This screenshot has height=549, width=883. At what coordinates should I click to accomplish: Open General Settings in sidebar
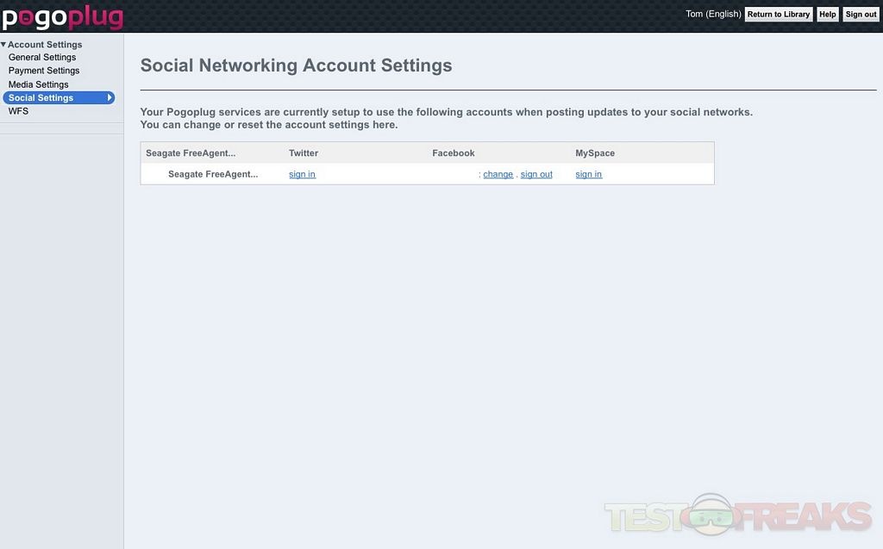[x=42, y=58]
